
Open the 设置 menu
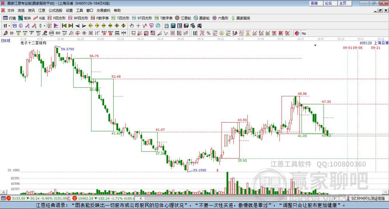click(69, 10)
